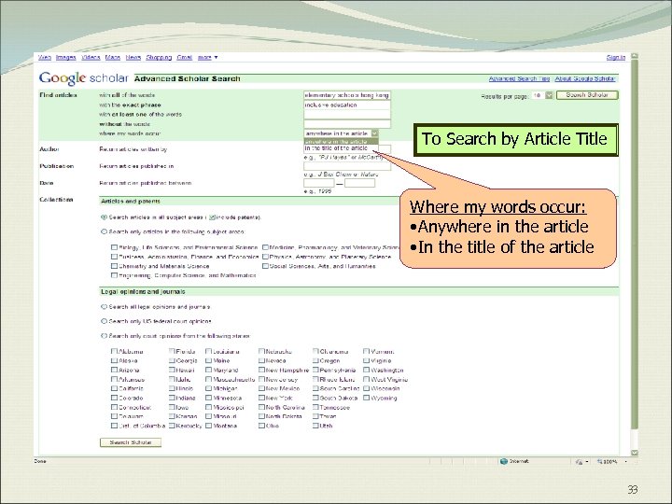The height and width of the screenshot is (504, 672).
Task: Check Physics, Astronomy, and Planetary Science
Action: click(x=265, y=257)
